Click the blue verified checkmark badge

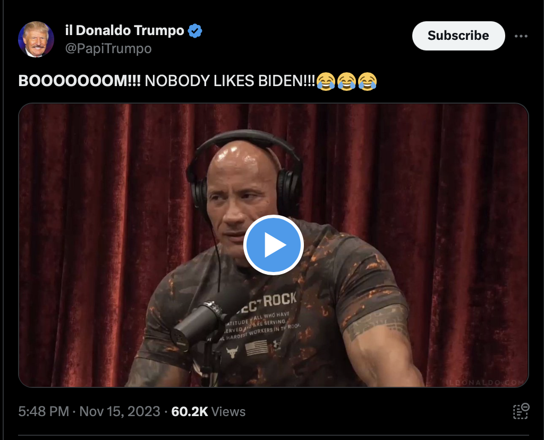point(195,31)
